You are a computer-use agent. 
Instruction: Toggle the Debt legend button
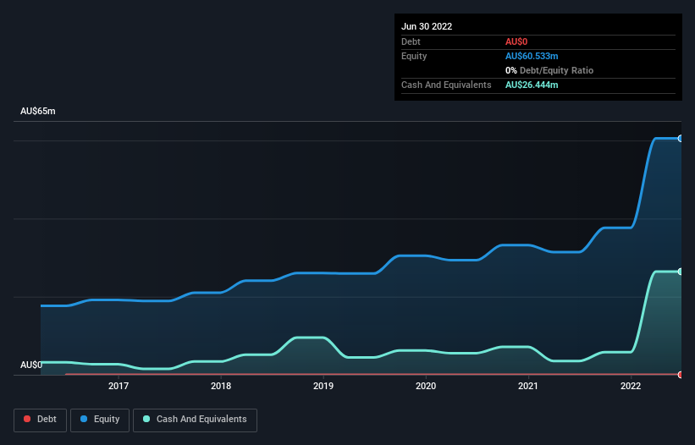click(x=40, y=420)
